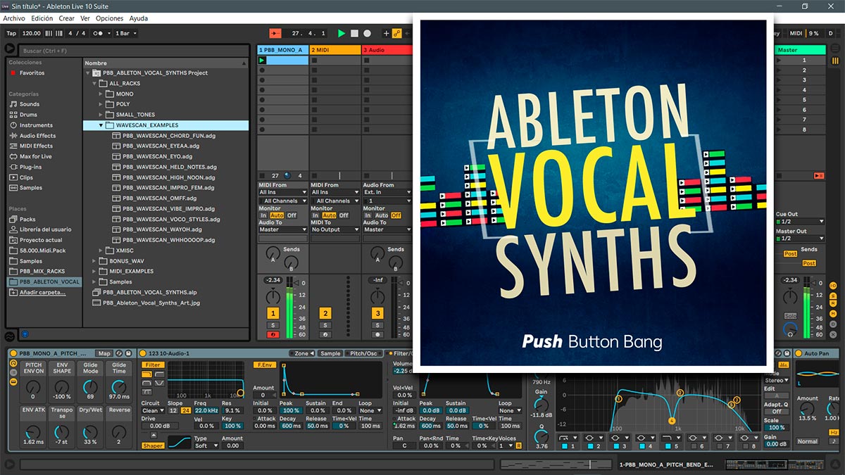This screenshot has height=475, width=845.
Task: Expand the SMALL_TONES folder
Action: [101, 115]
